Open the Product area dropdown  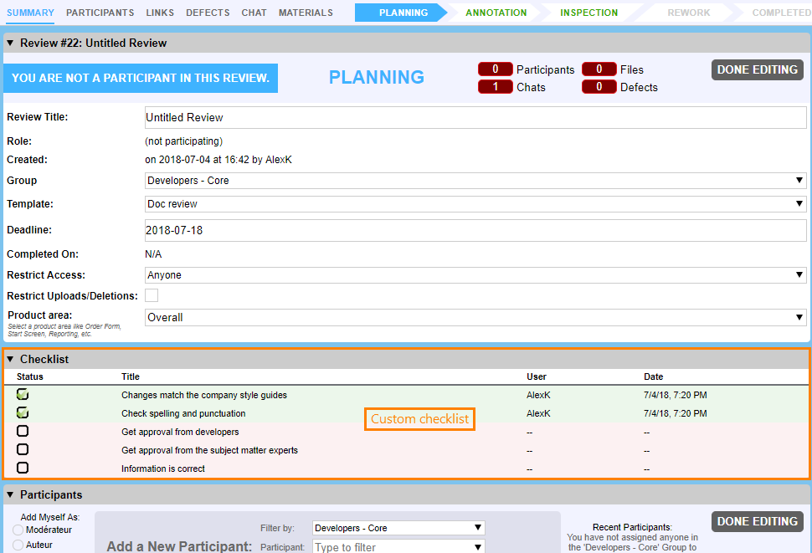[x=474, y=318]
